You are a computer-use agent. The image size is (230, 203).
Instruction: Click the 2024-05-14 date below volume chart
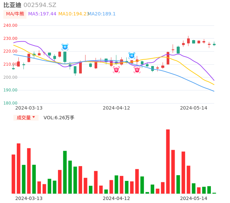tap(193, 198)
